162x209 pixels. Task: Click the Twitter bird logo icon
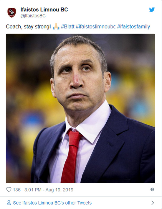[x=152, y=10]
